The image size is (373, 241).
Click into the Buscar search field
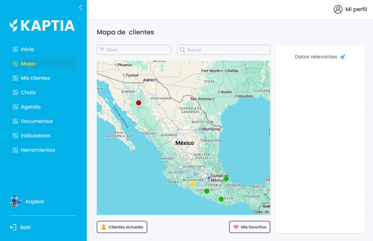(x=223, y=50)
